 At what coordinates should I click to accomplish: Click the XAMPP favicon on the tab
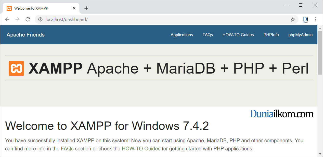(x=9, y=8)
